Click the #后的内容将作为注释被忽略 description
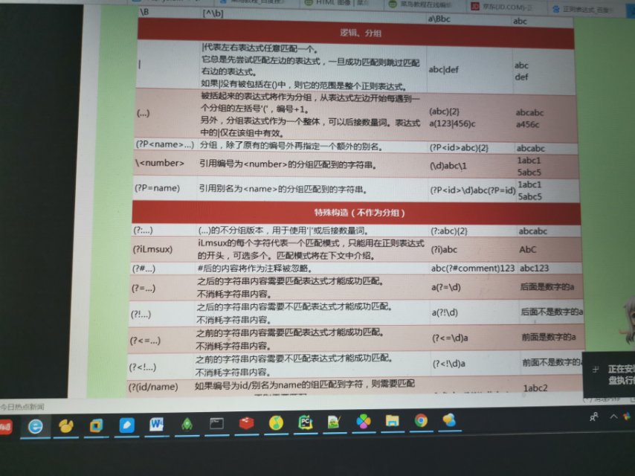Image resolution: width=635 pixels, height=476 pixels. coord(254,268)
